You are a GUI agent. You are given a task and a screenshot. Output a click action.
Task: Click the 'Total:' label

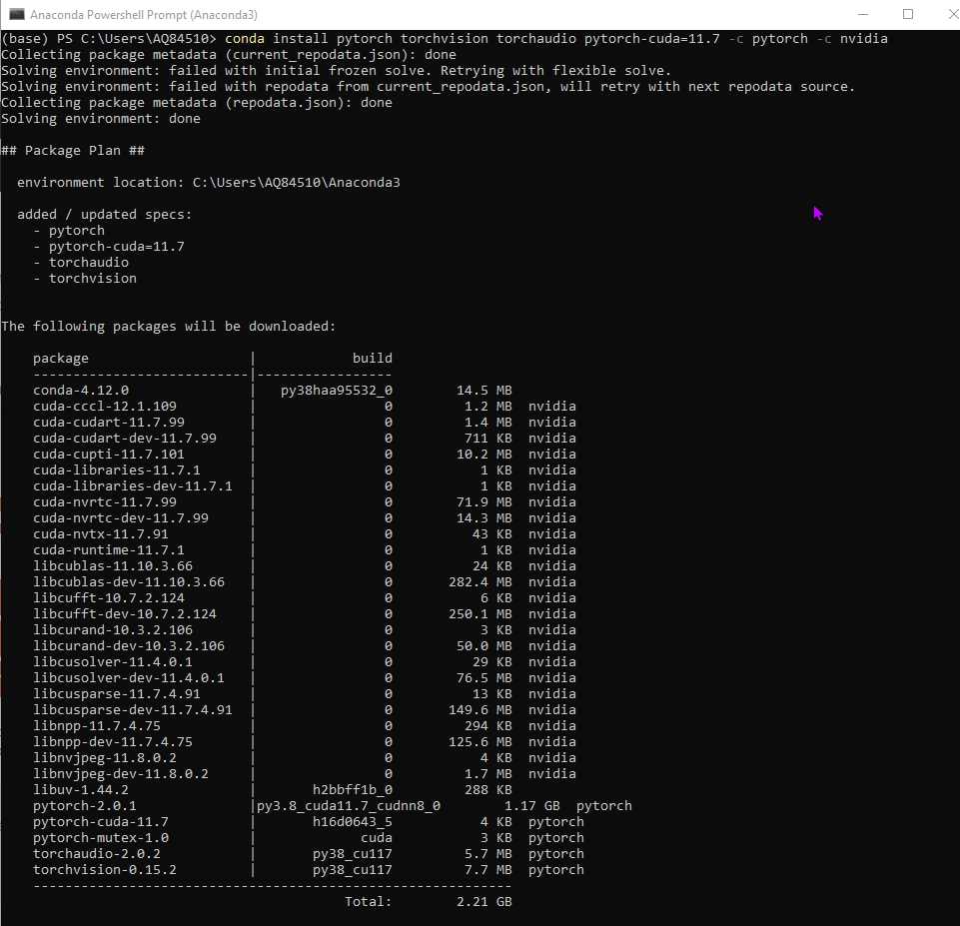click(x=368, y=901)
